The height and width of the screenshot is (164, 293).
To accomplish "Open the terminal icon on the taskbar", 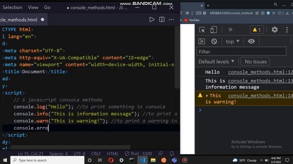I will (x=132, y=160).
